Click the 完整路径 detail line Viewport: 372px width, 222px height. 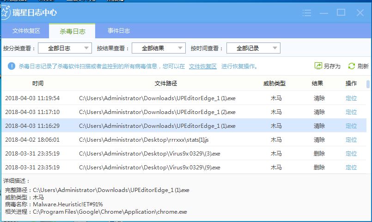97,190
